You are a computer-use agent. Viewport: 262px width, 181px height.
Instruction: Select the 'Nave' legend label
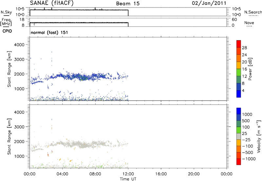point(249,23)
